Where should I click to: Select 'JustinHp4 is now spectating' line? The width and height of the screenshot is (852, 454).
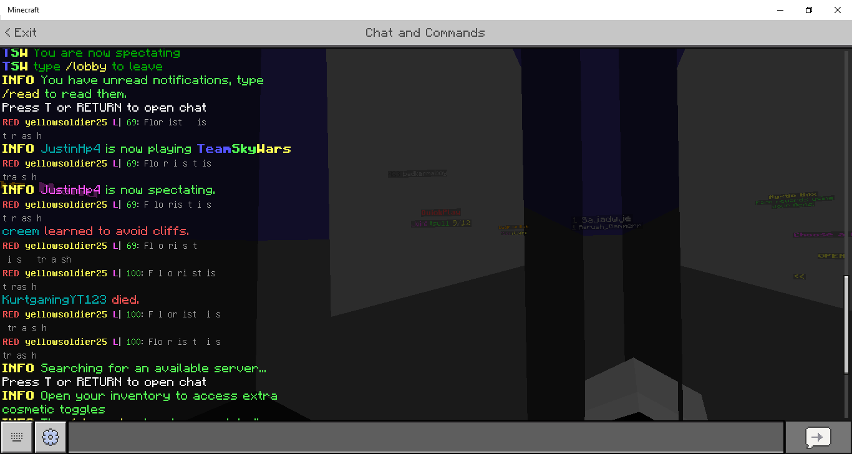click(x=109, y=190)
